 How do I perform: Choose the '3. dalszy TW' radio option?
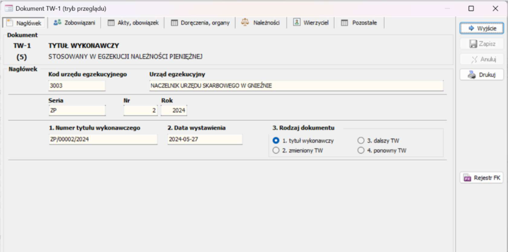[x=361, y=141]
